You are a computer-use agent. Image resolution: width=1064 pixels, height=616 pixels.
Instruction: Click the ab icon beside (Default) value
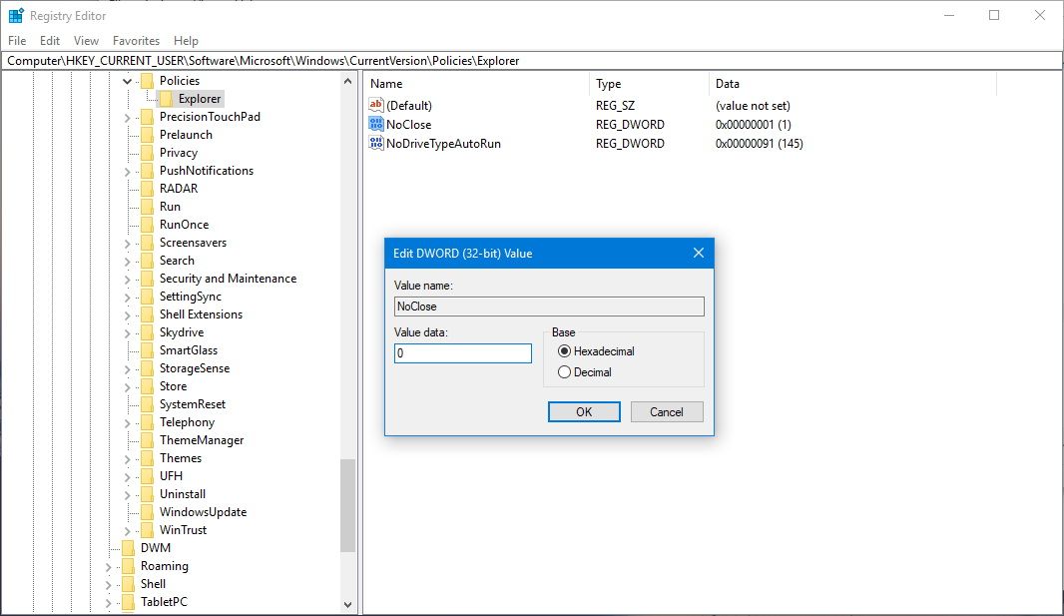[378, 105]
